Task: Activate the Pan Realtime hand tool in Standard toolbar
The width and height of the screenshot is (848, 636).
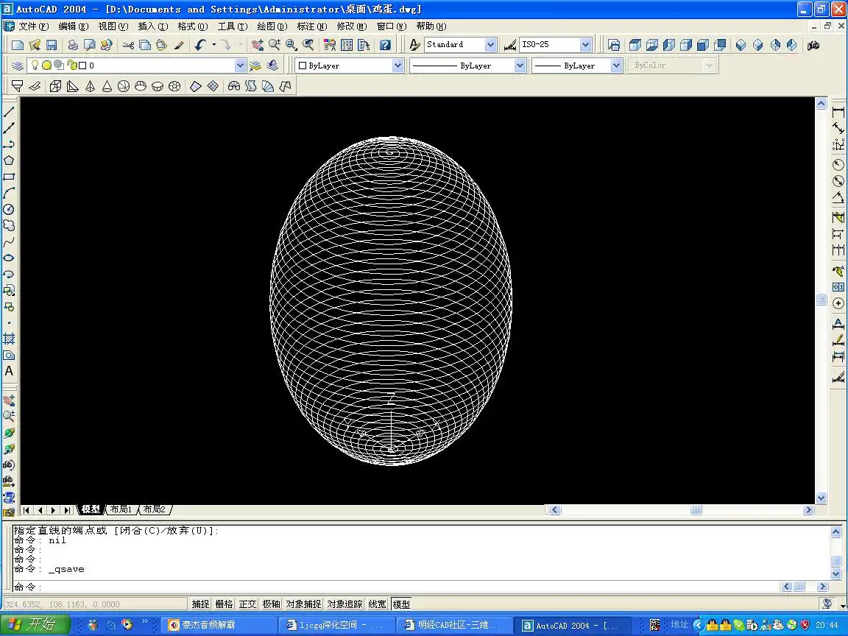Action: pos(258,45)
